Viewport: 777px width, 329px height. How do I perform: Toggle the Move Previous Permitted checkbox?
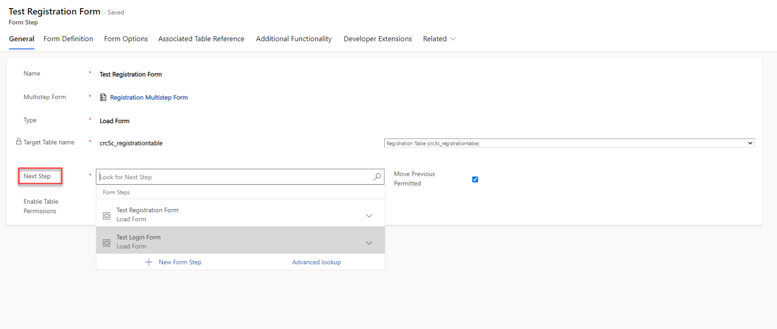[475, 179]
